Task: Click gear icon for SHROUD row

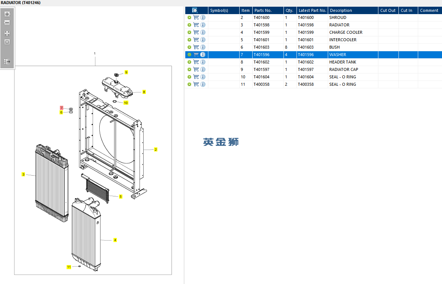Action: point(189,17)
